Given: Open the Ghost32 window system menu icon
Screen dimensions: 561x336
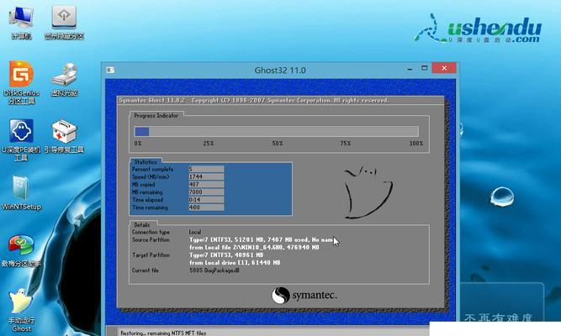Looking at the screenshot, I should (110, 70).
